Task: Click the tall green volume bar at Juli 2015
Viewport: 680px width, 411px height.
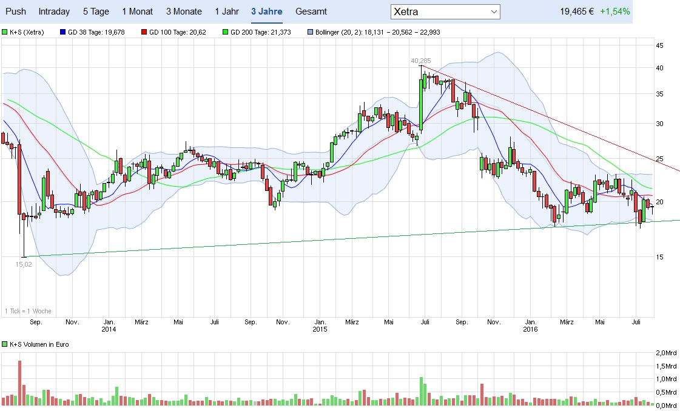Action: pyautogui.click(x=421, y=391)
